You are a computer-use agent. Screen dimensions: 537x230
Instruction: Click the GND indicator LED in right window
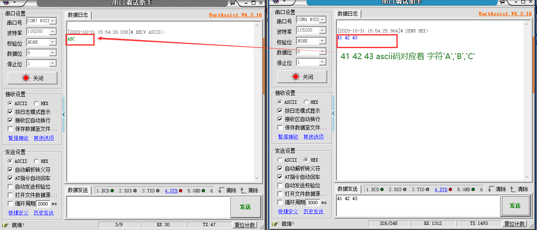[x=473, y=189]
